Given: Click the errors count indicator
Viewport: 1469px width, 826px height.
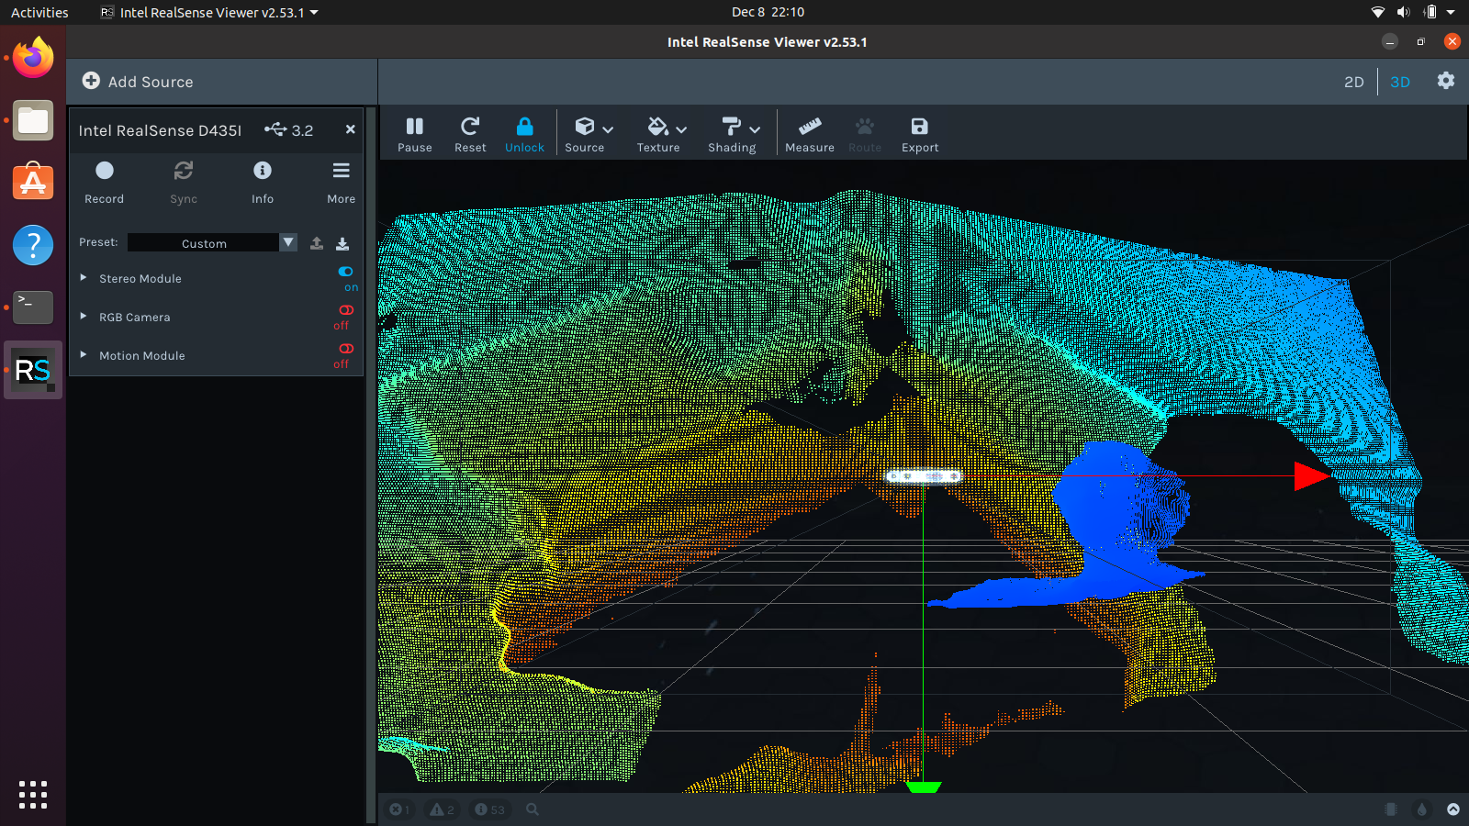Looking at the screenshot, I should click(x=399, y=809).
